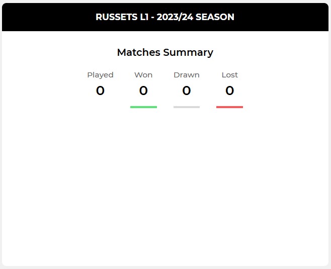Click the word Matches in the heading
Screen dimensions: 331x269
tap(139, 52)
